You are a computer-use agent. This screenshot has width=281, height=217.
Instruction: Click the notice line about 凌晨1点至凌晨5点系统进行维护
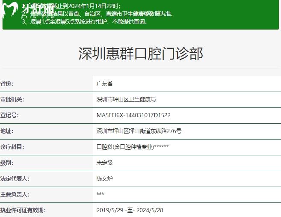click(x=85, y=21)
